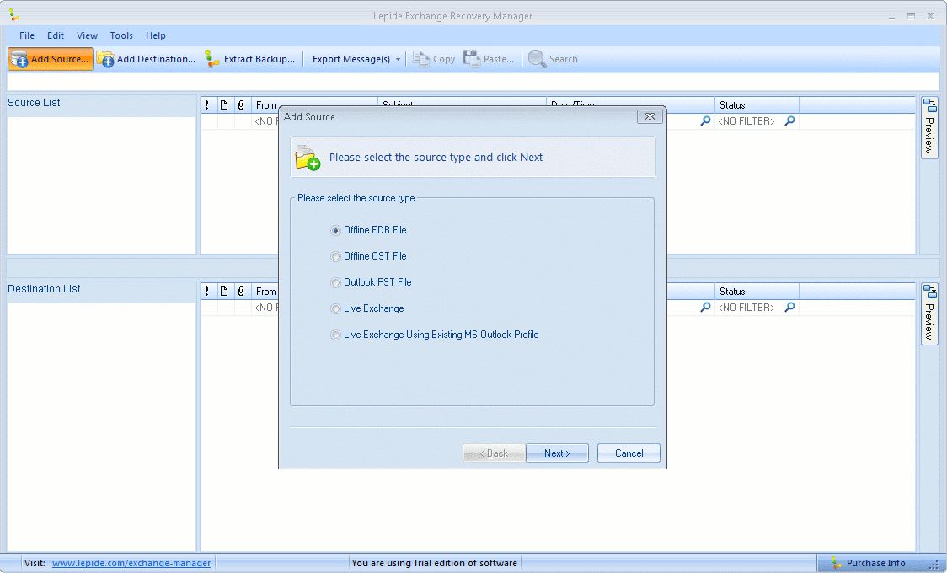947x573 pixels.
Task: Choose the Live Exchange radio button
Action: 336,308
